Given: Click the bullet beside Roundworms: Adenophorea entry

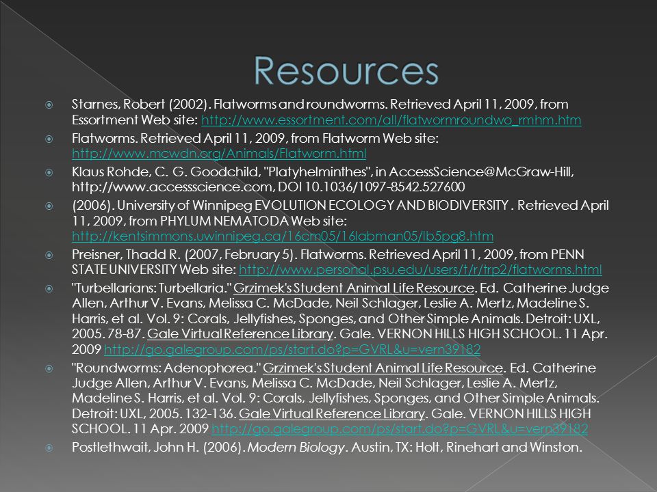Looking at the screenshot, I should point(49,368).
